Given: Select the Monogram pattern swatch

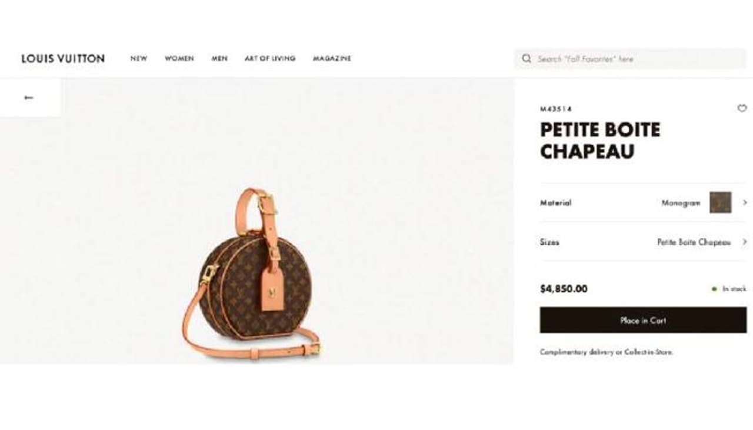Looking at the screenshot, I should 720,202.
